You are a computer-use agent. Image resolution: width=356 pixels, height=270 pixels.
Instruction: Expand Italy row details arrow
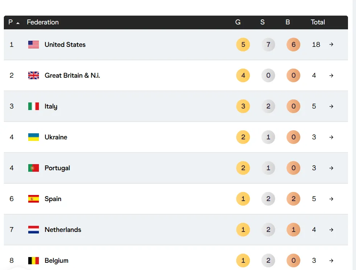[x=331, y=106]
